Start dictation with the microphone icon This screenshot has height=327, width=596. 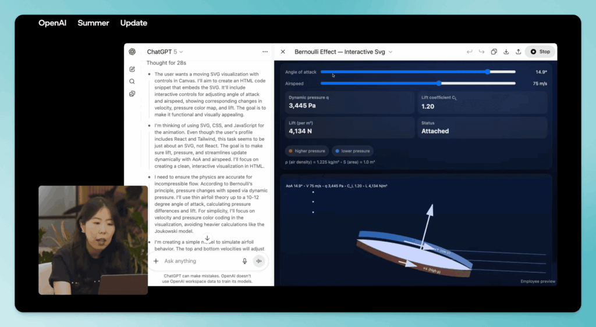[244, 261]
